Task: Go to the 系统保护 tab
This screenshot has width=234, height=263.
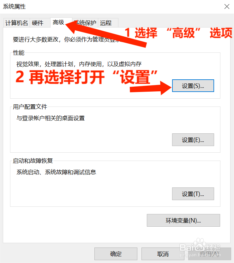Action: coord(86,23)
